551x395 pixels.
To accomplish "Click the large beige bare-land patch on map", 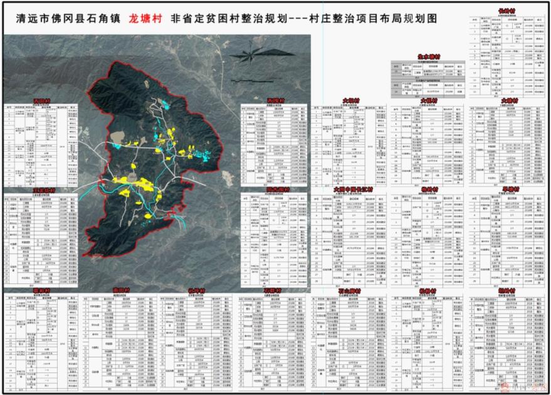I will pyautogui.click(x=117, y=138).
